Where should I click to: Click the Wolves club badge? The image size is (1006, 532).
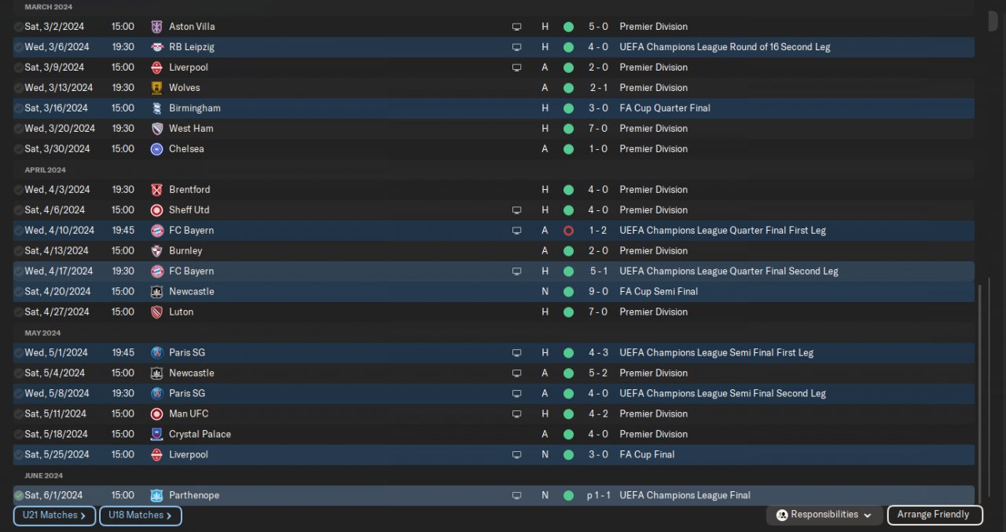point(157,88)
